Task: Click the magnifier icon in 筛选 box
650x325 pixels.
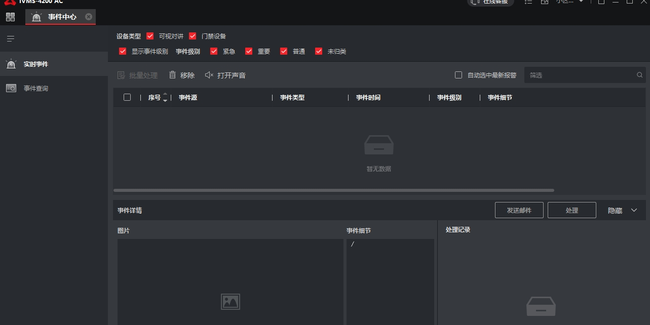Action: click(x=640, y=75)
